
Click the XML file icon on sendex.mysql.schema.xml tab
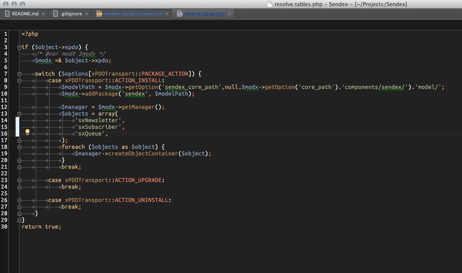[x=99, y=14]
